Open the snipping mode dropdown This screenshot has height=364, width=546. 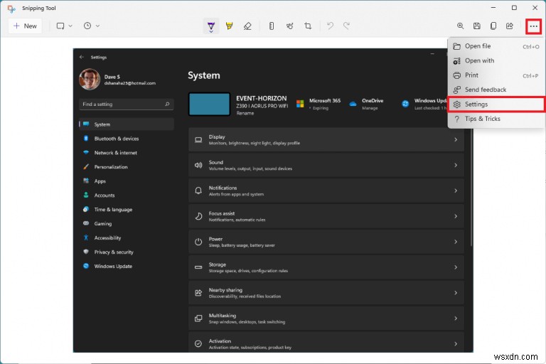[x=65, y=26]
